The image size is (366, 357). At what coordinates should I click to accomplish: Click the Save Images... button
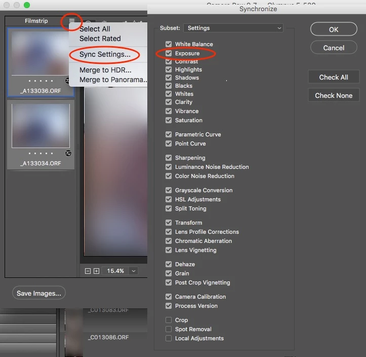pyautogui.click(x=39, y=293)
